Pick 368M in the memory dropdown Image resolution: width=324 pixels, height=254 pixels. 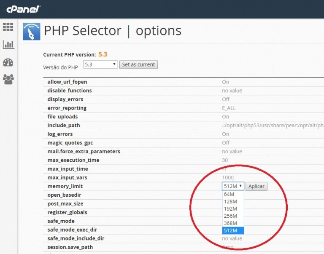coord(230,223)
